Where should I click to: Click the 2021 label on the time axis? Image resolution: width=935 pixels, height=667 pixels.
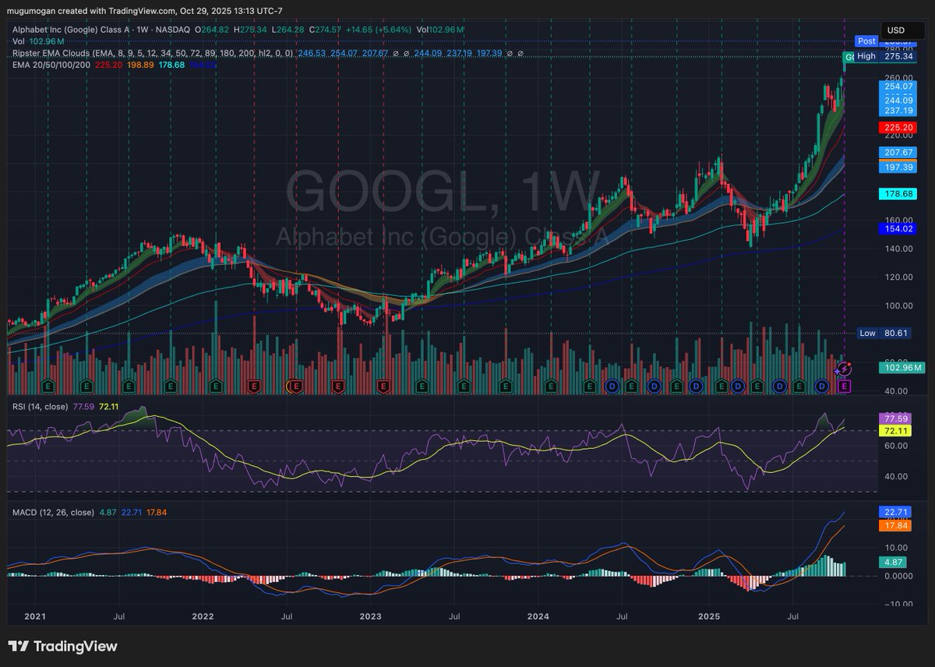[x=35, y=616]
